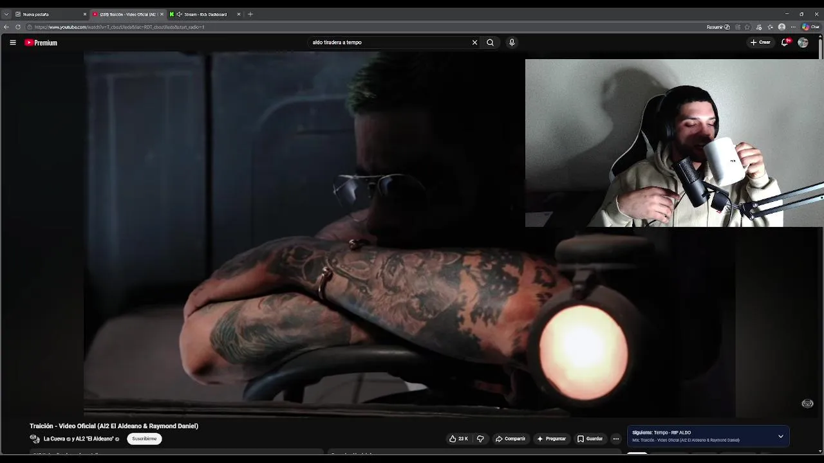
Task: Click the browser address bar URL
Action: coord(120,27)
